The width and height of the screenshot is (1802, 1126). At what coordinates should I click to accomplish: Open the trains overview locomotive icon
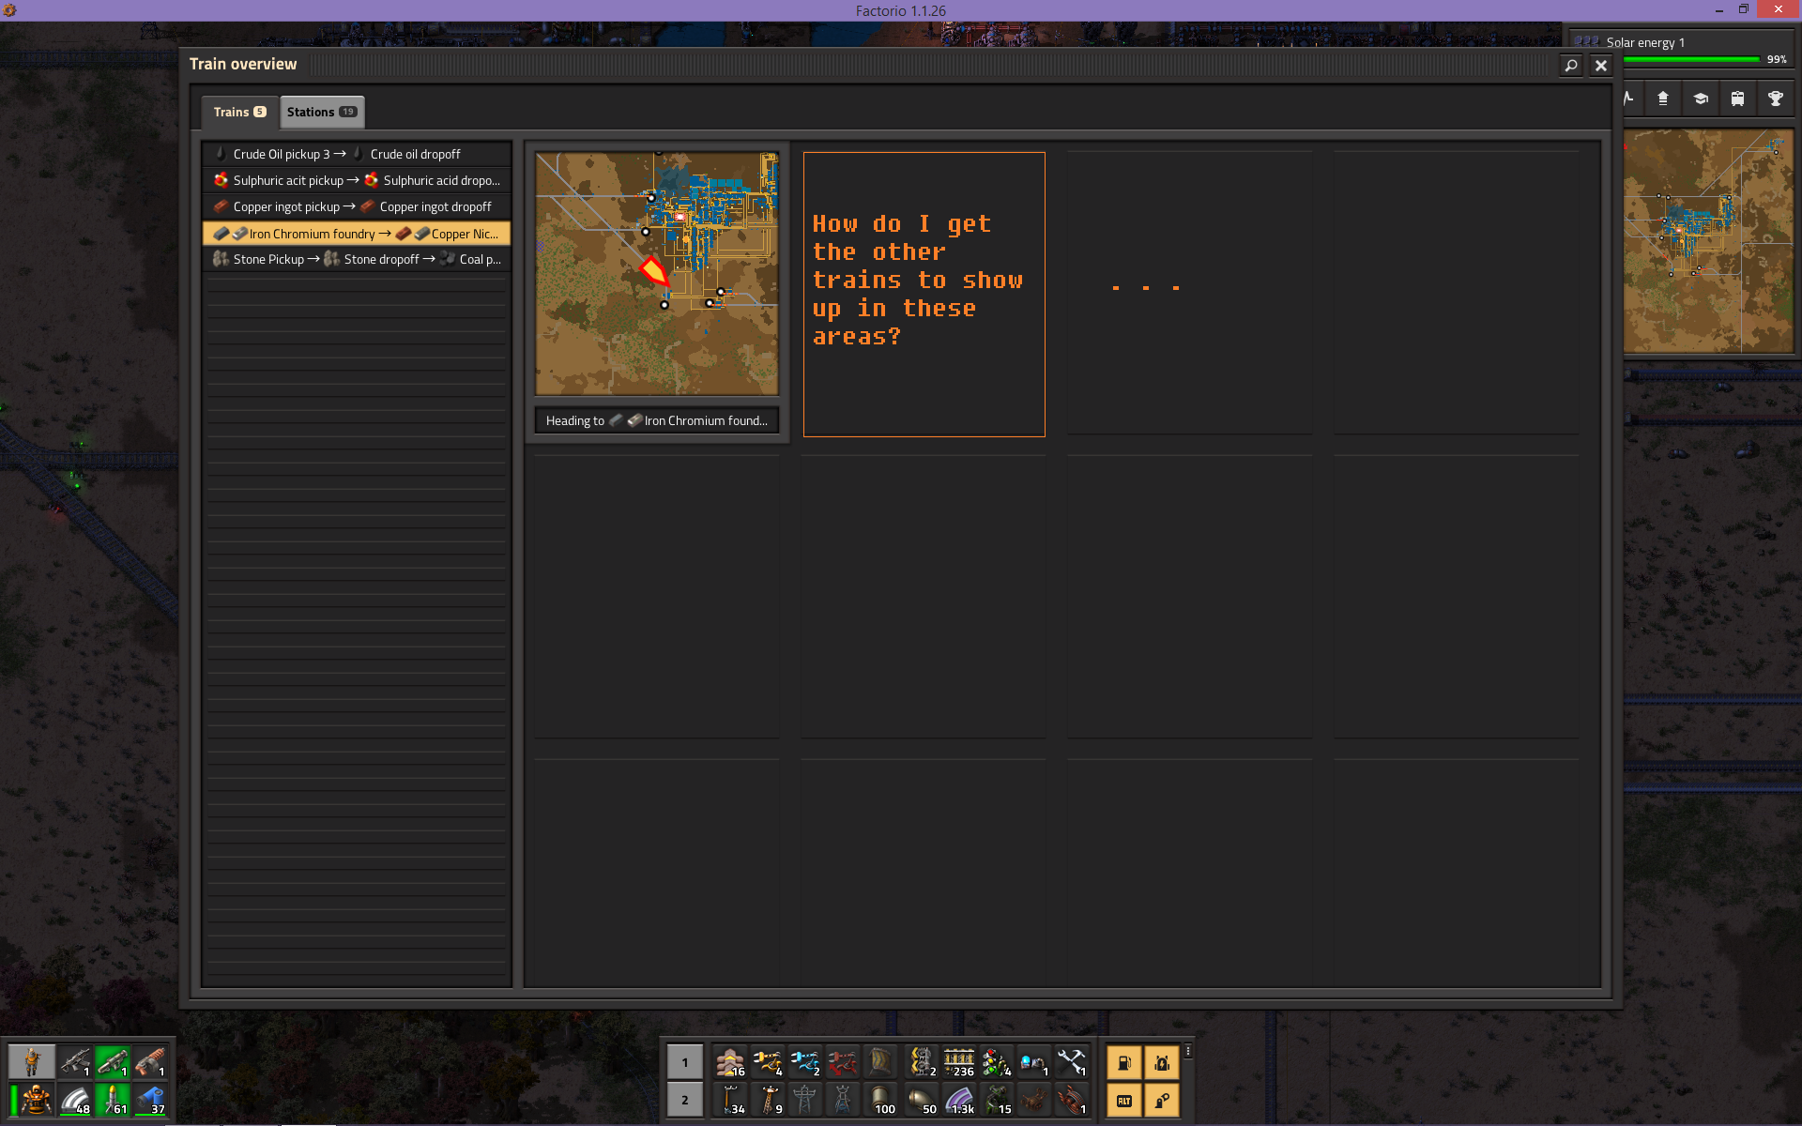pos(1738,99)
